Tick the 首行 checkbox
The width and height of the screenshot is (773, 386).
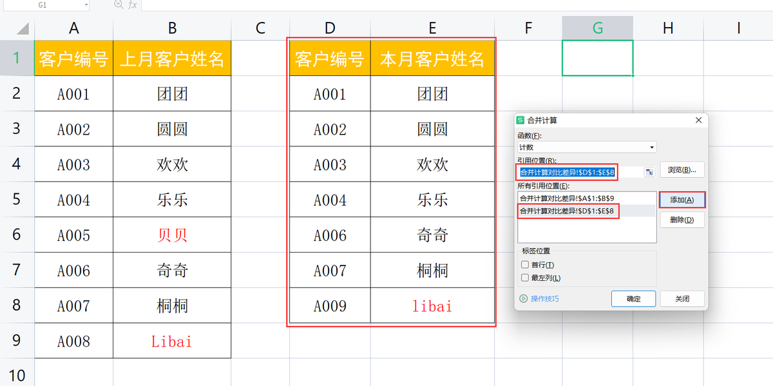pos(524,265)
